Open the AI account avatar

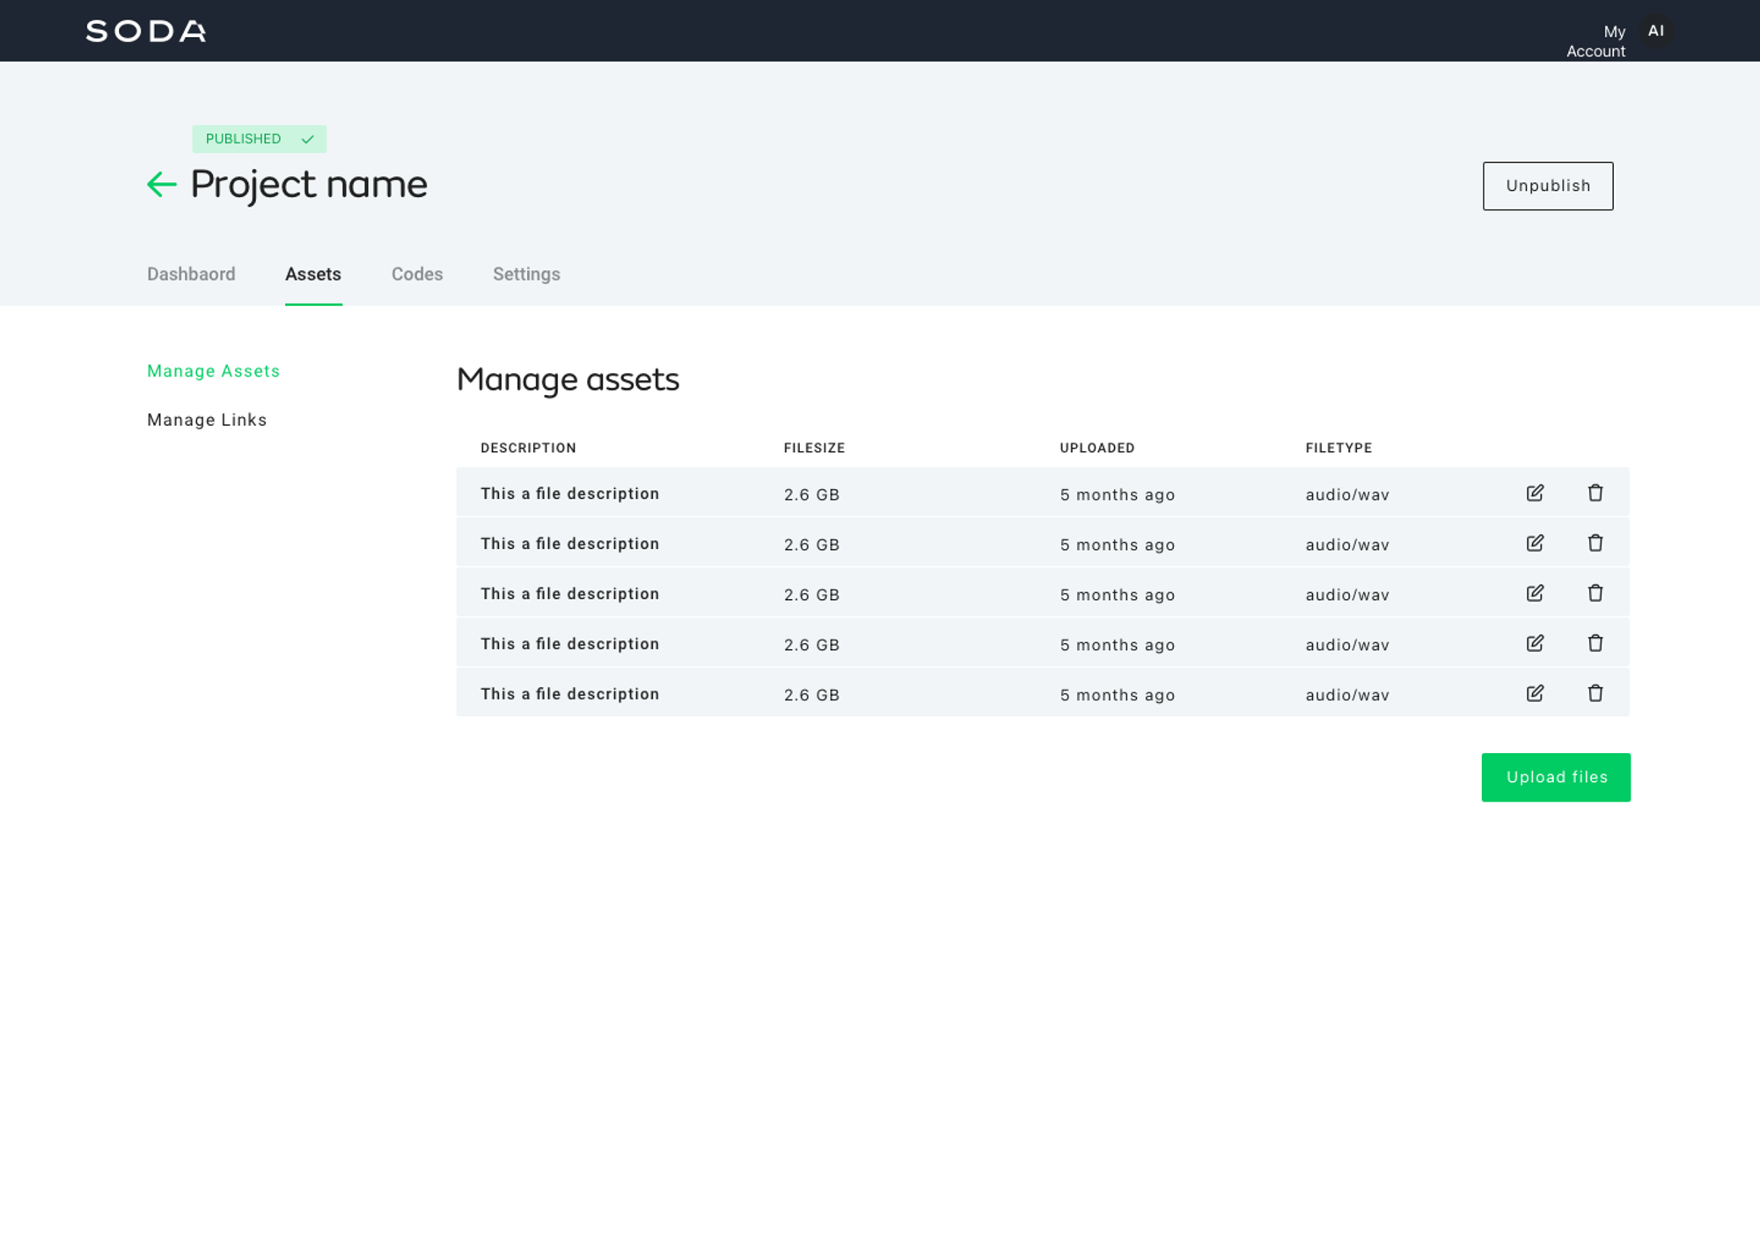(1656, 31)
